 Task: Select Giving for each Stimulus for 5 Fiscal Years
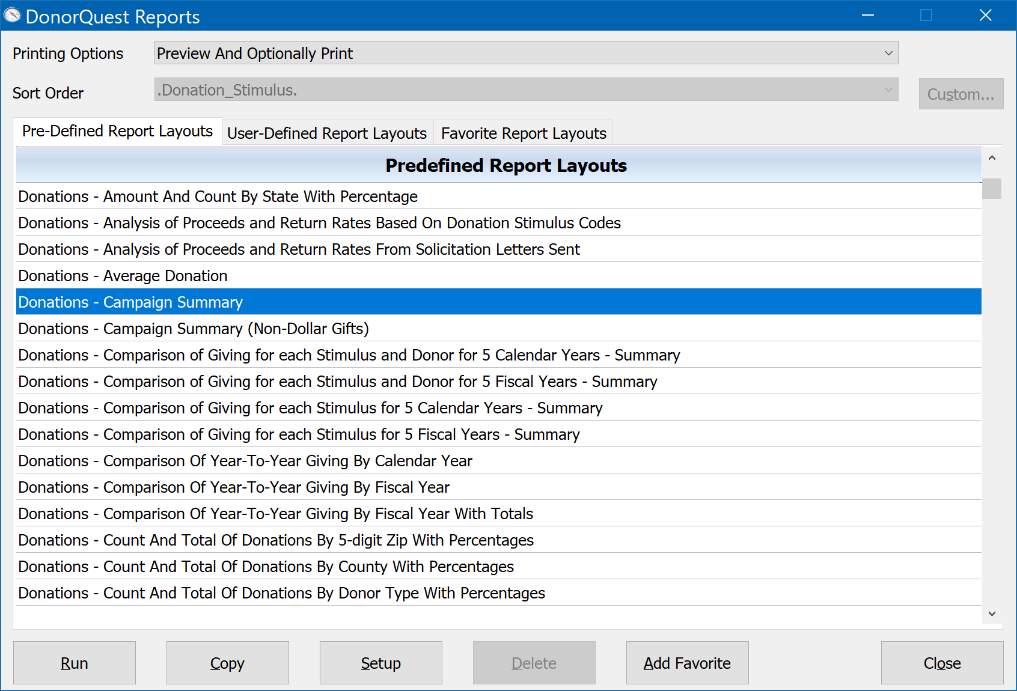pos(499,434)
